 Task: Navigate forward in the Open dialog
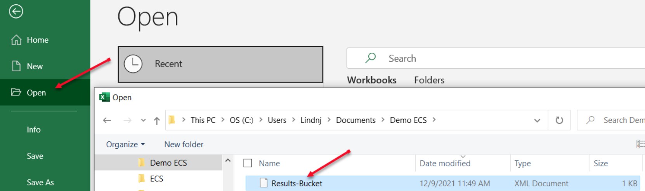[127, 120]
